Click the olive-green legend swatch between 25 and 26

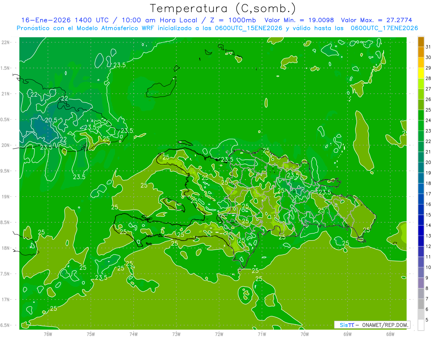(x=421, y=104)
